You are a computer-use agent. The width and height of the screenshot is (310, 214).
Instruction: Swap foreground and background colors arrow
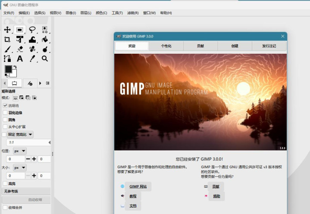15,67
